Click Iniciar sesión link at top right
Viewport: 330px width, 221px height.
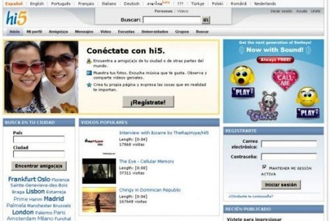(282, 11)
